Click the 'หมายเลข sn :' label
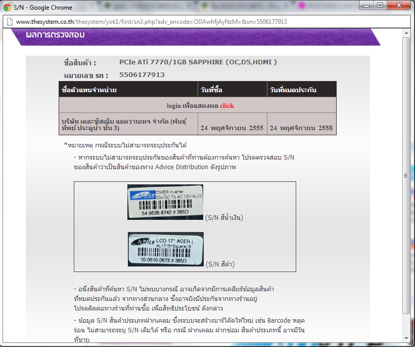Viewport: 415px width, 347px height. point(86,75)
